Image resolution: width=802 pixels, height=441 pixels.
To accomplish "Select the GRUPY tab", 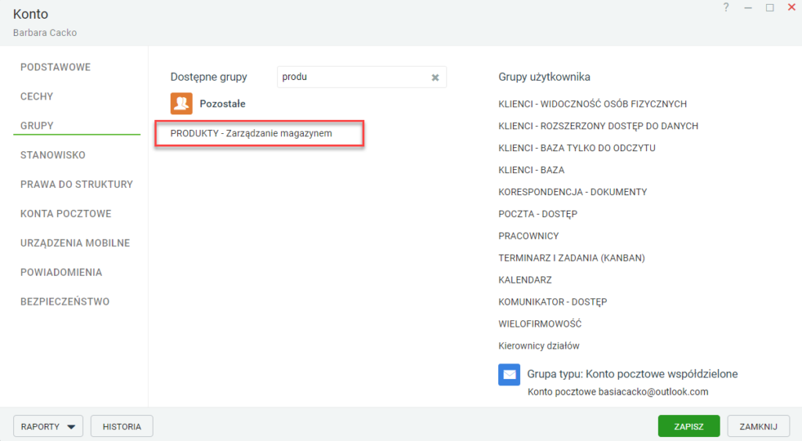I will click(37, 125).
